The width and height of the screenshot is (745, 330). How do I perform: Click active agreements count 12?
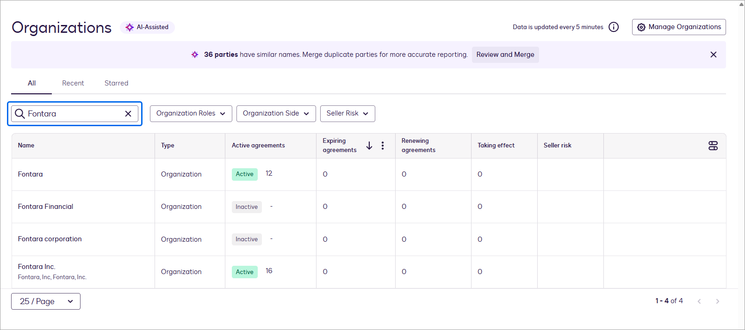point(269,173)
